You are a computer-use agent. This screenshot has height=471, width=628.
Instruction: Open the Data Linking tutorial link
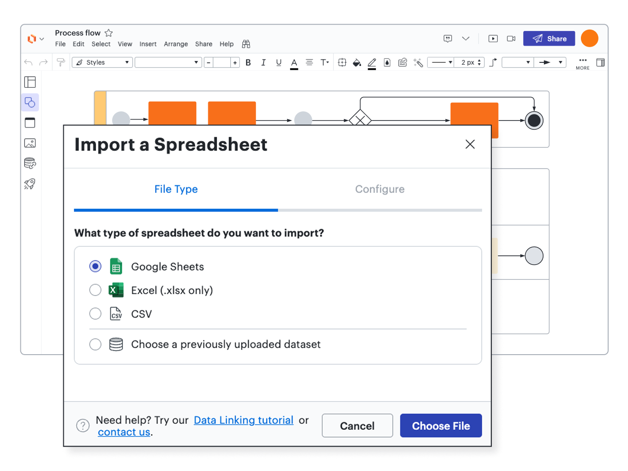coord(243,420)
